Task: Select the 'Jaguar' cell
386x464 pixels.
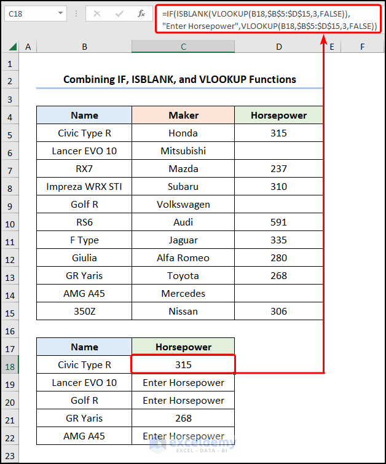Action: pos(183,240)
